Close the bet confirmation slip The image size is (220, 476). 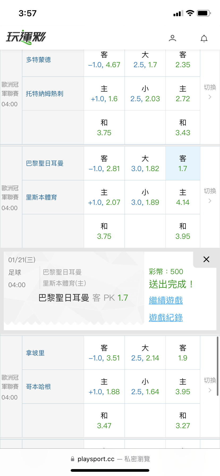(x=206, y=260)
